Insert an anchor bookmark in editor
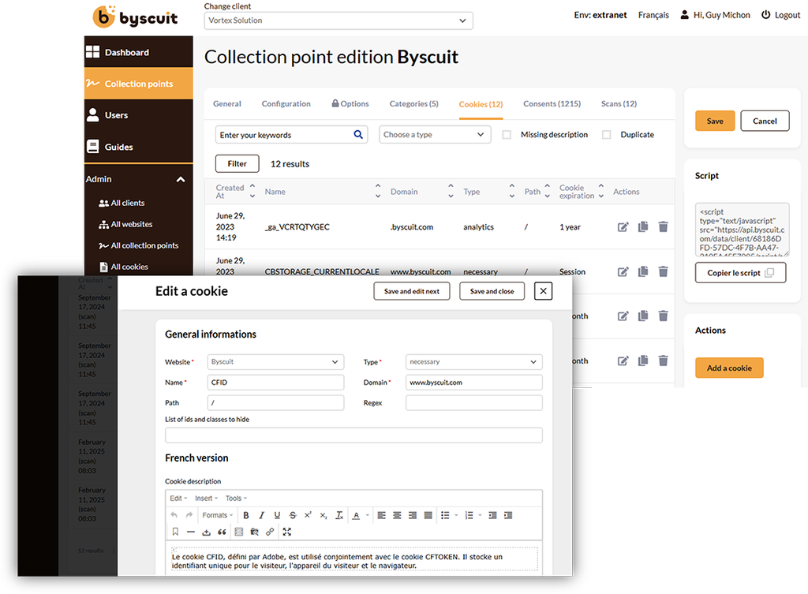 click(175, 532)
